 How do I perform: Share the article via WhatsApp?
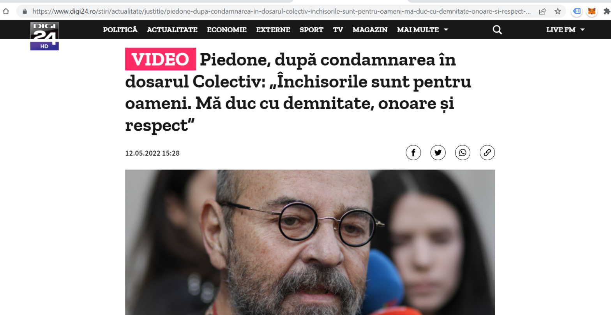(x=463, y=152)
